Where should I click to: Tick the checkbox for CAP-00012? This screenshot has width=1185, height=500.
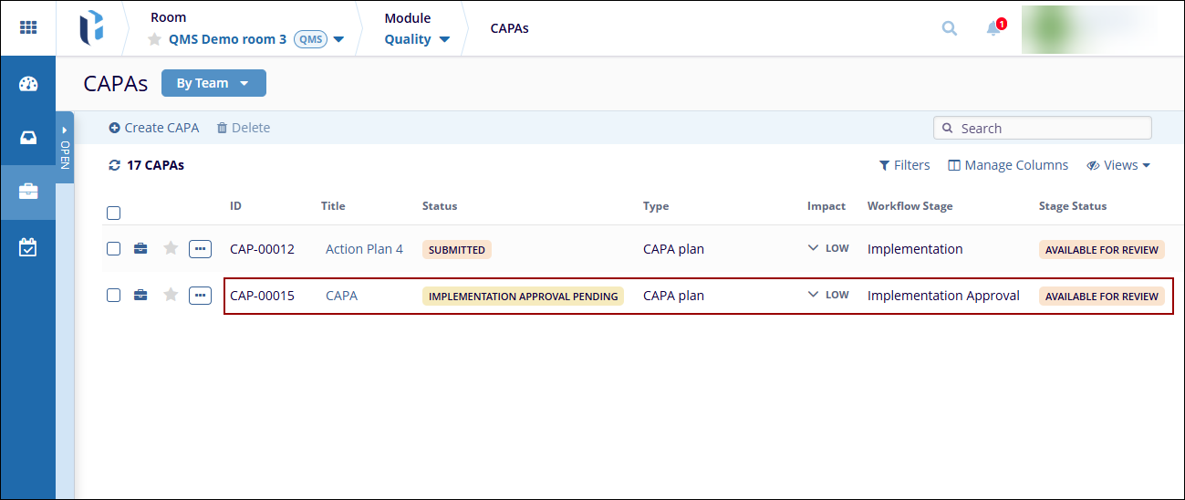114,248
